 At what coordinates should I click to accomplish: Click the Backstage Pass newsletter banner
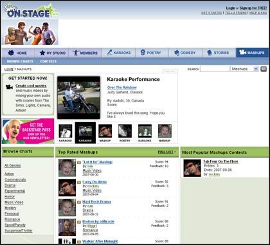point(28,131)
